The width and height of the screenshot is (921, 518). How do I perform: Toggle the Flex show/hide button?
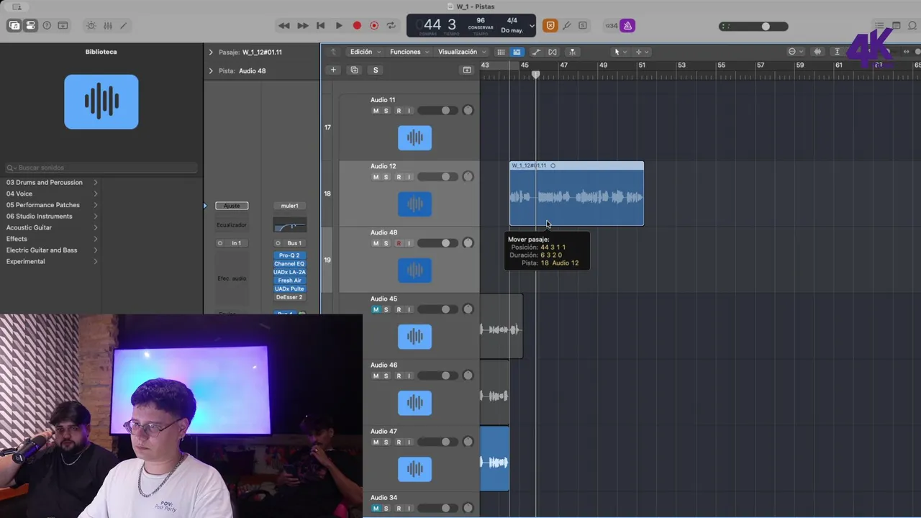click(553, 52)
